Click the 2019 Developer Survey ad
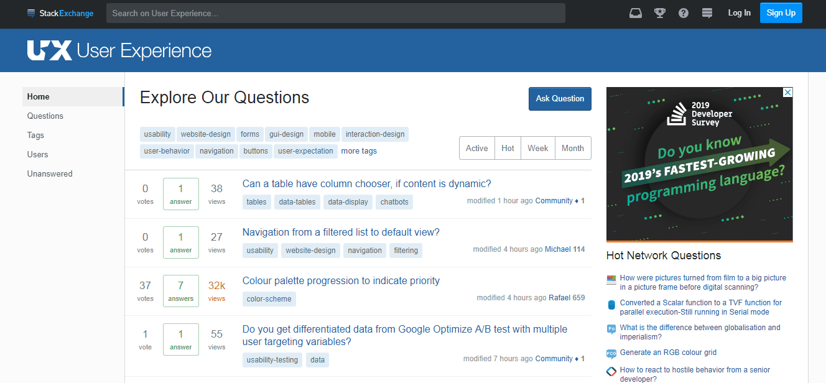826x383 pixels. tap(700, 164)
